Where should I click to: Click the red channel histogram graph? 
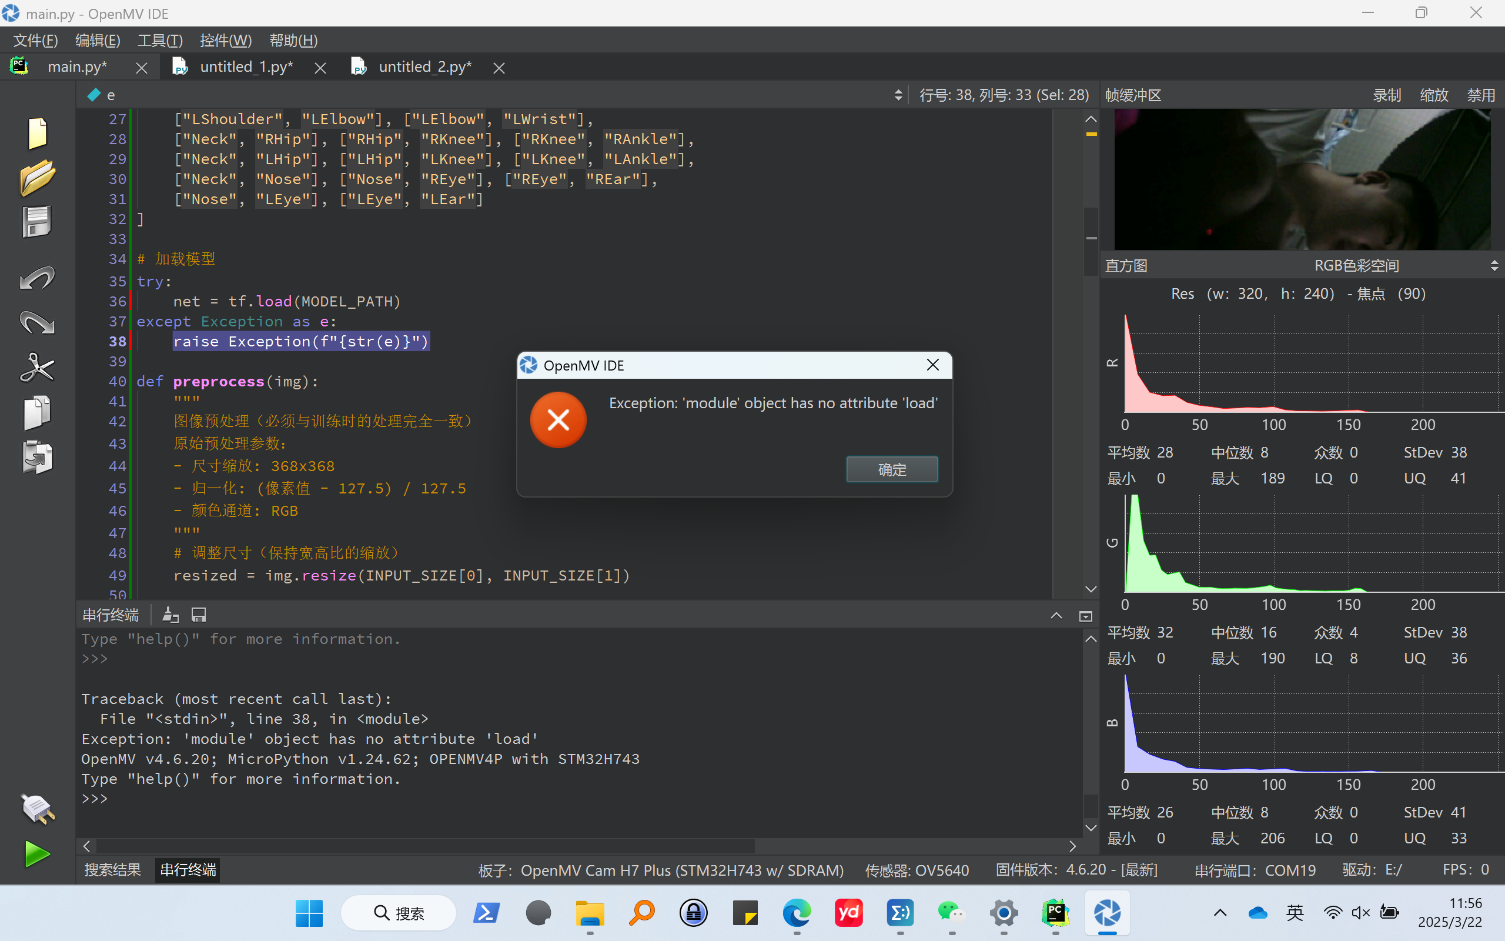click(1313, 363)
